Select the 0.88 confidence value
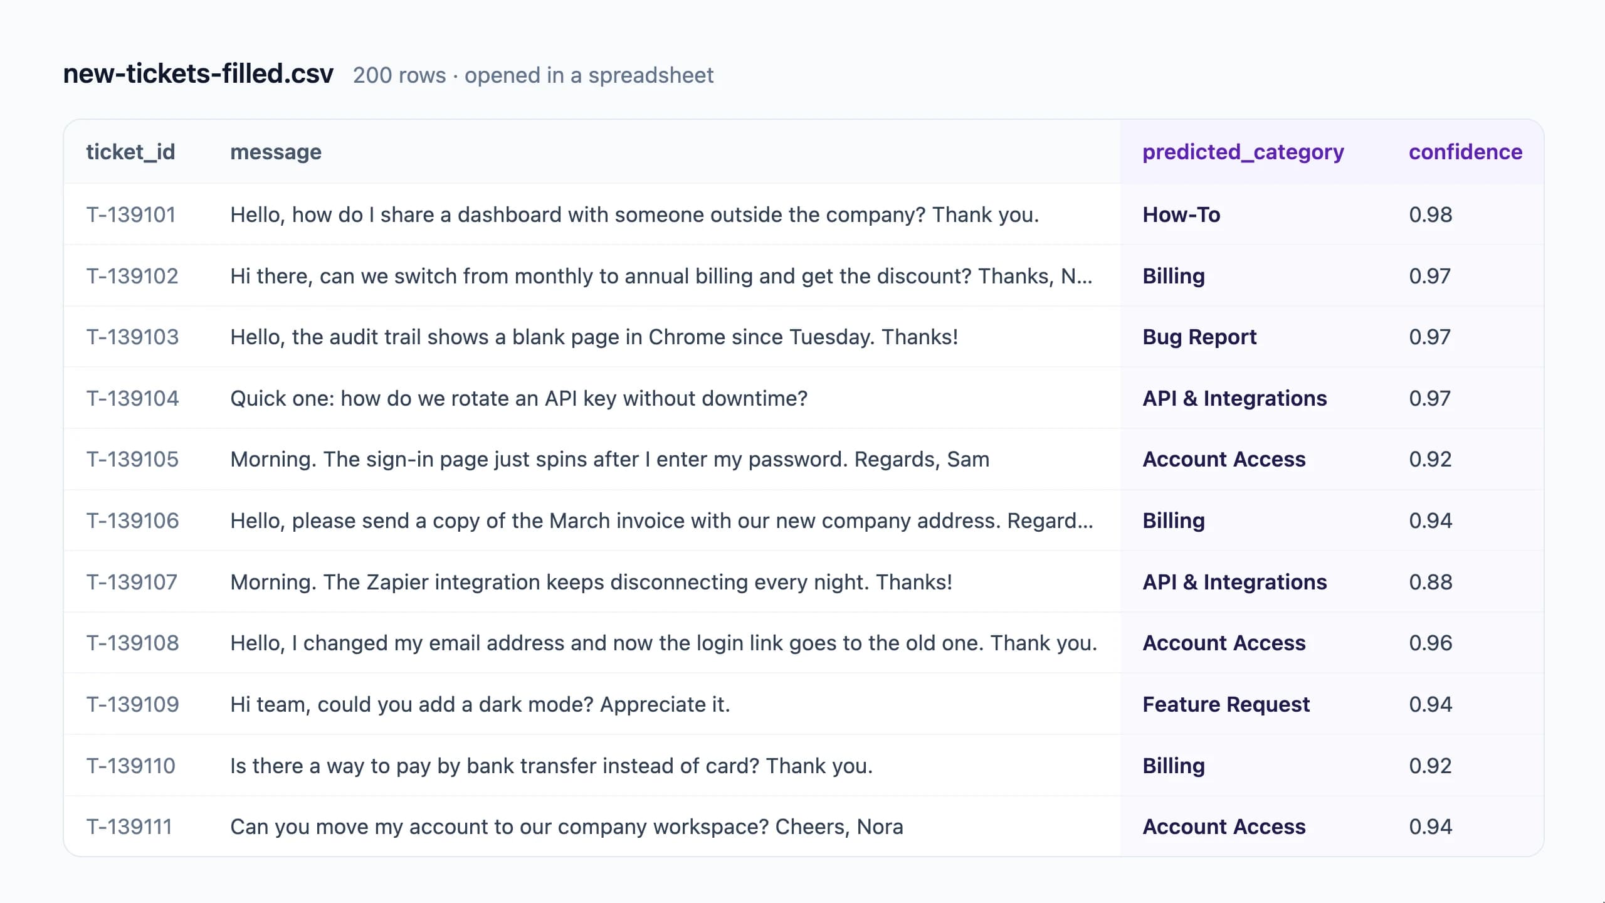 [1430, 582]
